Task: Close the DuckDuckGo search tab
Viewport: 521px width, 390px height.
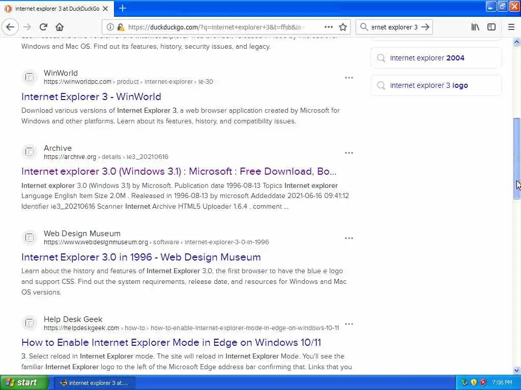Action: (x=105, y=9)
